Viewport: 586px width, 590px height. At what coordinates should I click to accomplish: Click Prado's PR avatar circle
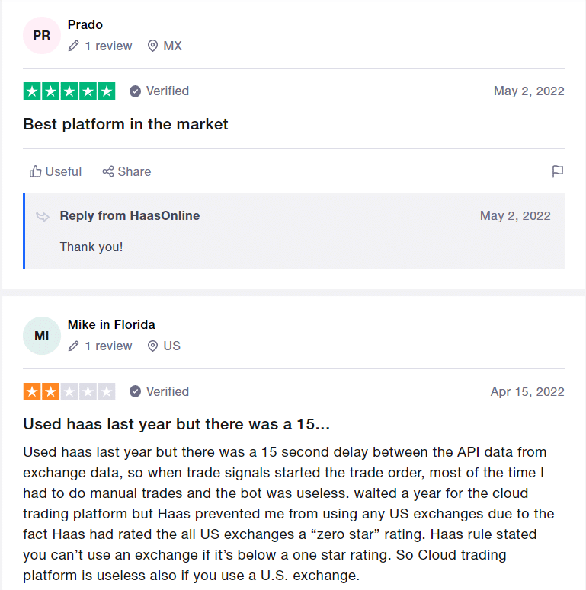pyautogui.click(x=42, y=35)
